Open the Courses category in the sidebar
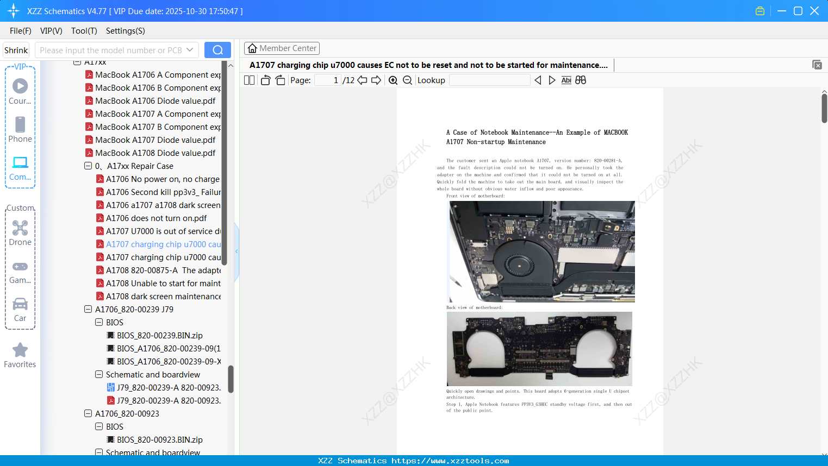 tap(20, 91)
